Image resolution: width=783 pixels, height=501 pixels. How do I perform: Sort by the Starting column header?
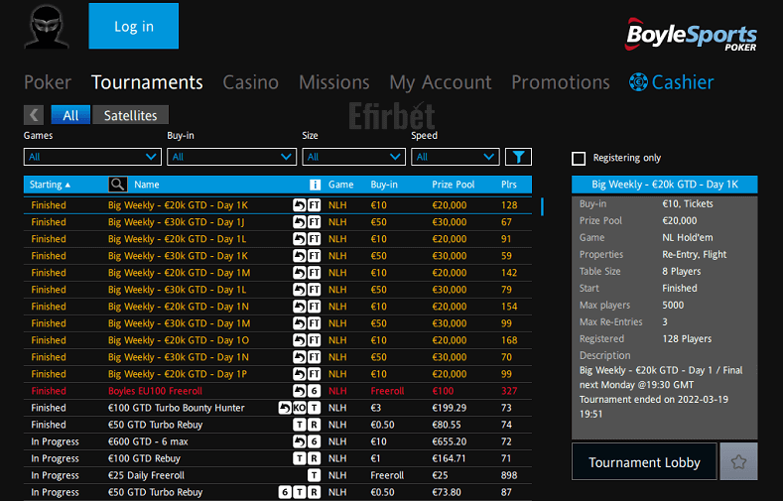coord(50,185)
